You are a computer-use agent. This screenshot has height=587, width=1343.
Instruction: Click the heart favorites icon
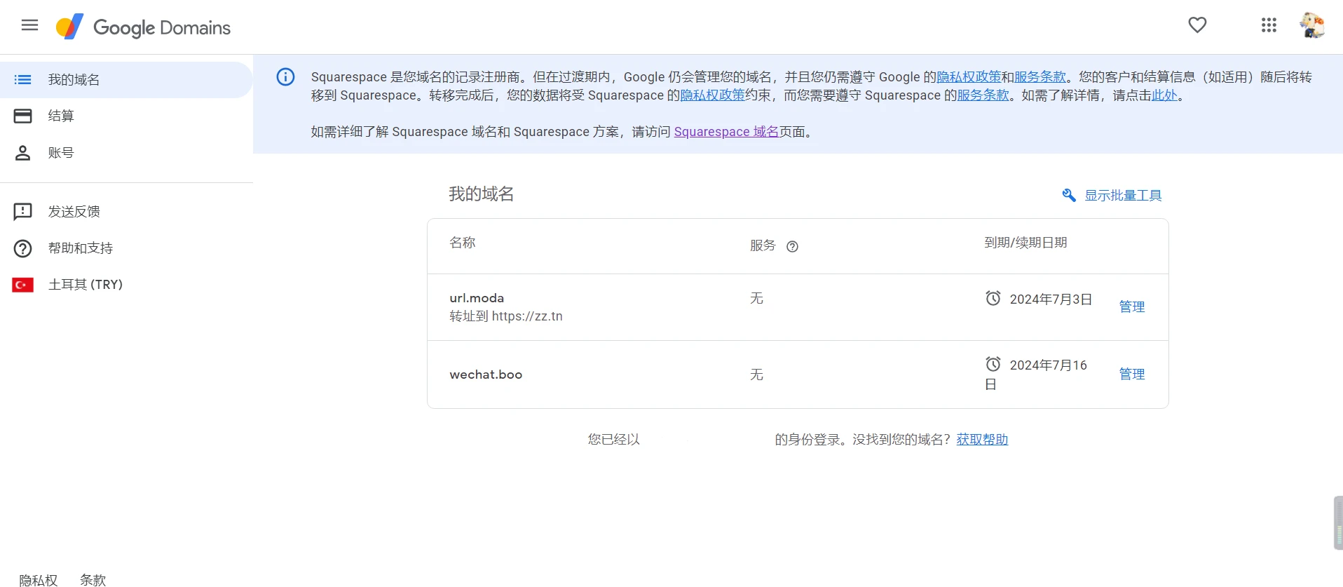click(1197, 25)
